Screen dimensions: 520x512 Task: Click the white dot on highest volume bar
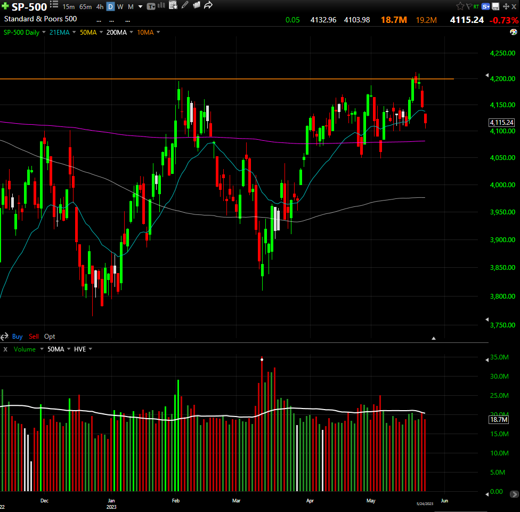click(x=262, y=359)
